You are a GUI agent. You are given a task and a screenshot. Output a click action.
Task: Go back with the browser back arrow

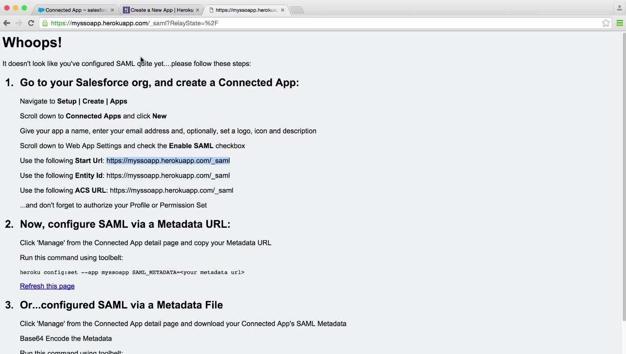pyautogui.click(x=6, y=23)
